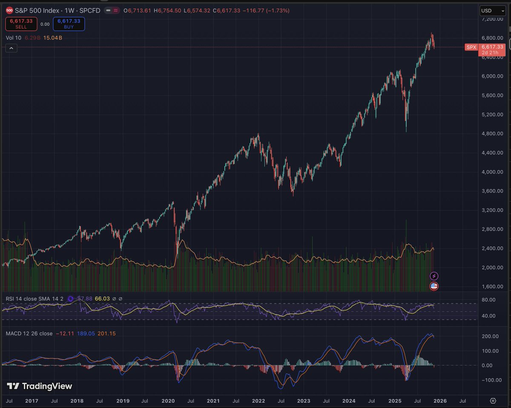Click the second RSI null value symbol
The height and width of the screenshot is (408, 511).
[x=121, y=299]
